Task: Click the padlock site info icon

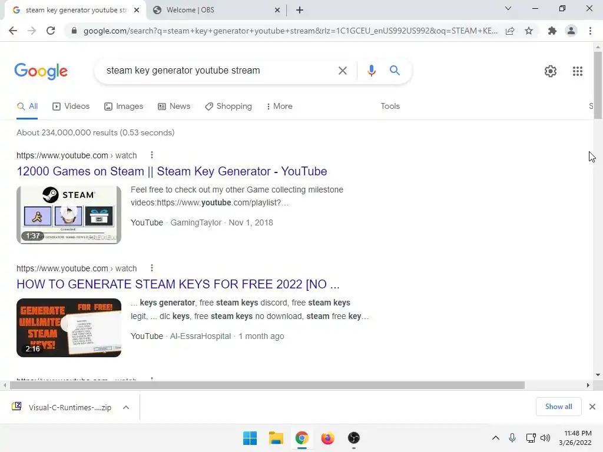Action: click(x=74, y=31)
